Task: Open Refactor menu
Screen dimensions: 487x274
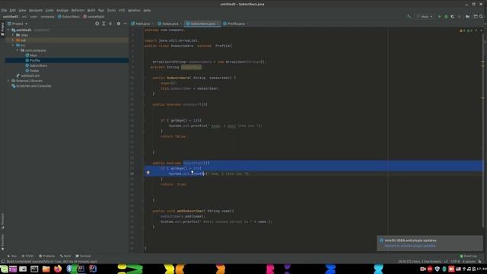Action: click(78, 10)
